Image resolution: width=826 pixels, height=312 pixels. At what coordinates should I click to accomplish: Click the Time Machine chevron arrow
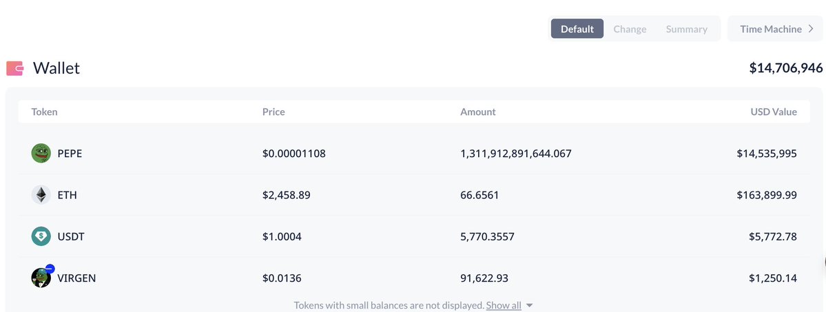(811, 29)
